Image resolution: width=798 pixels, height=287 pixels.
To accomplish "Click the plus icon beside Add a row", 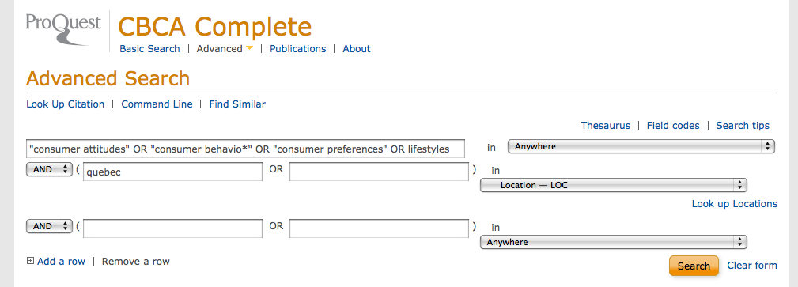I will click(30, 261).
